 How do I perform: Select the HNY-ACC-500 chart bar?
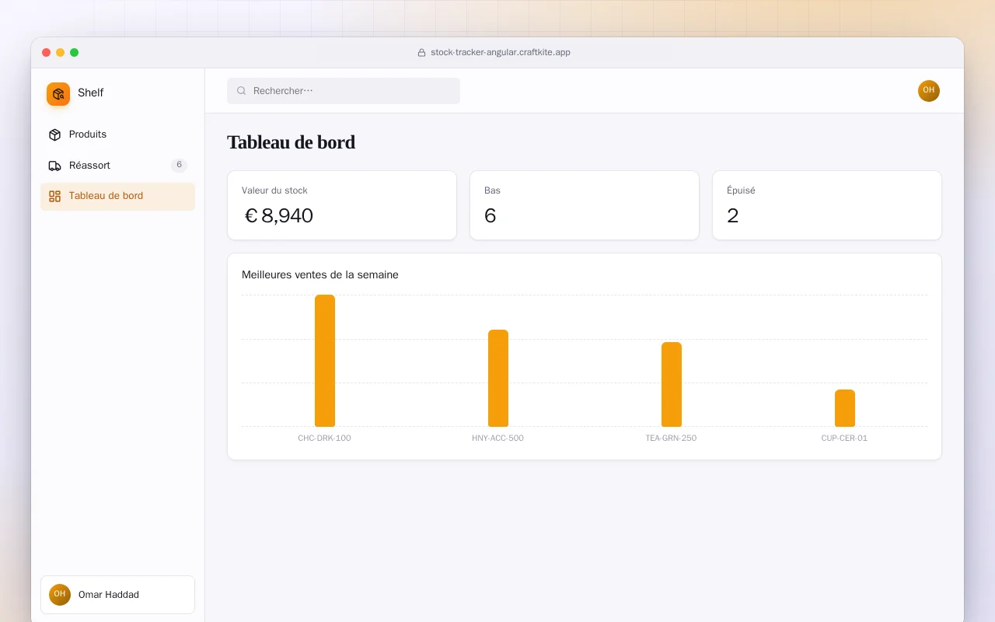point(498,379)
